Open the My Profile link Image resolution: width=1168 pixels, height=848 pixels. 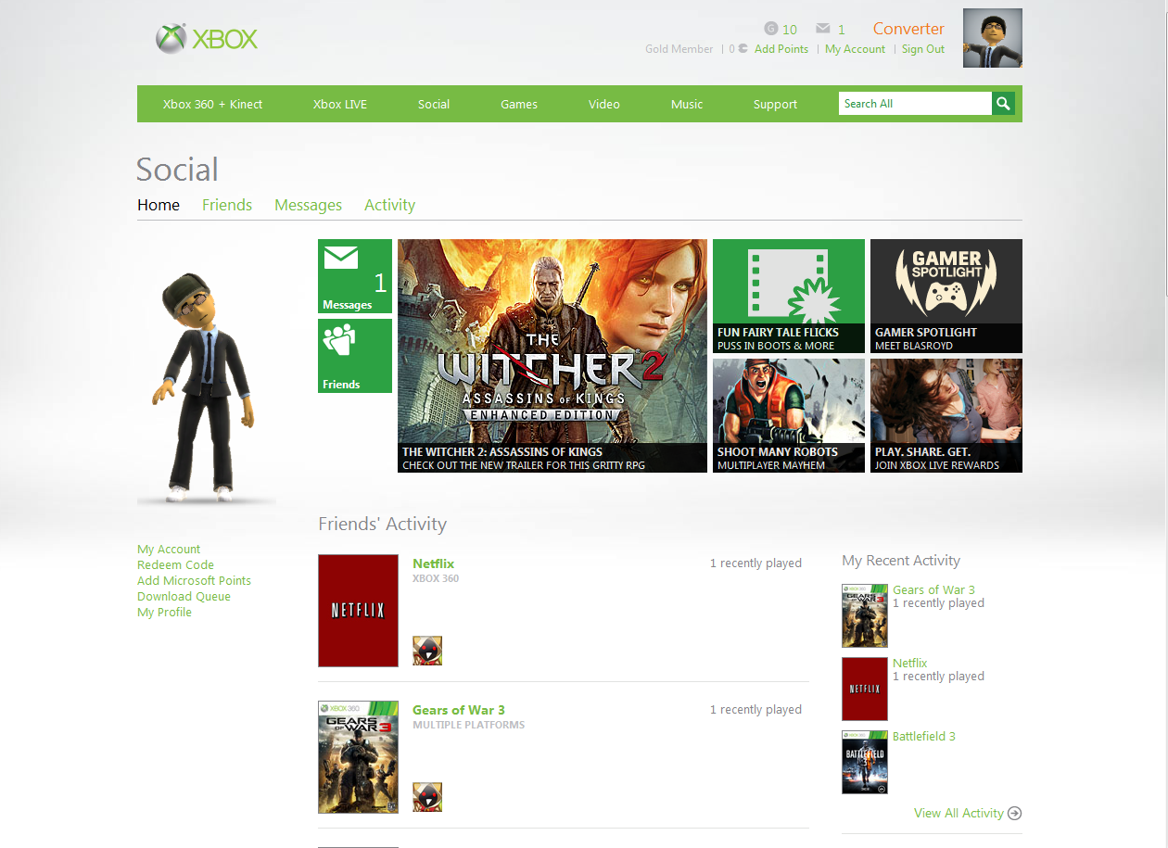coord(164,613)
